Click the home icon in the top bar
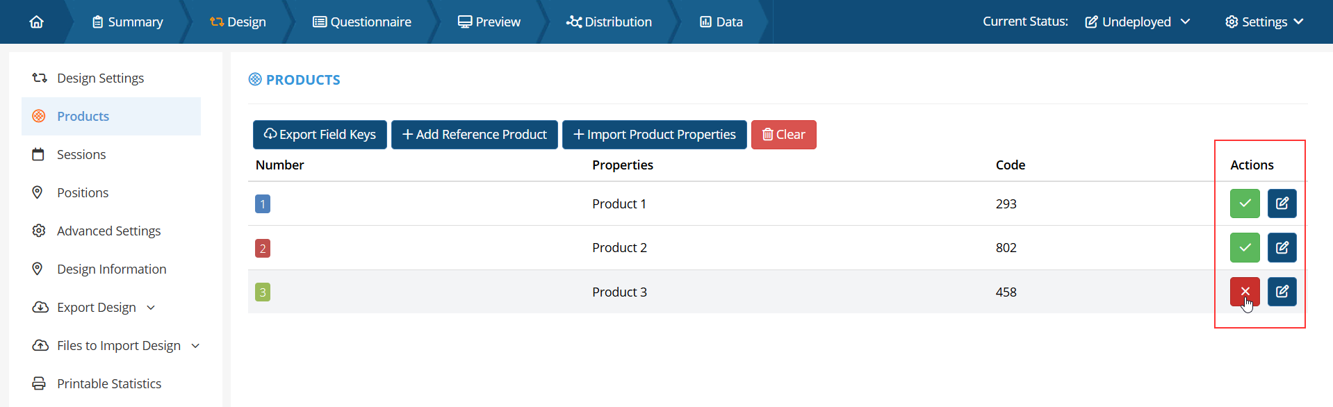Image resolution: width=1333 pixels, height=407 pixels. click(x=37, y=22)
